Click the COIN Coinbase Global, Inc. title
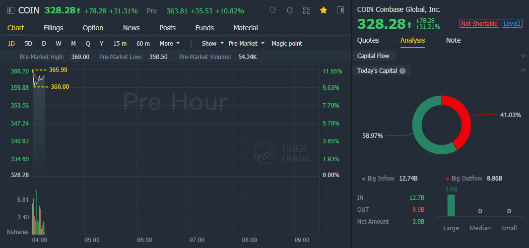This screenshot has width=529, height=248. pyautogui.click(x=399, y=10)
